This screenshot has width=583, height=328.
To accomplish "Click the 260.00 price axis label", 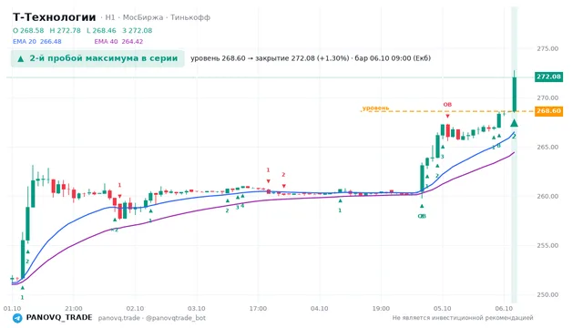I will [547, 197].
